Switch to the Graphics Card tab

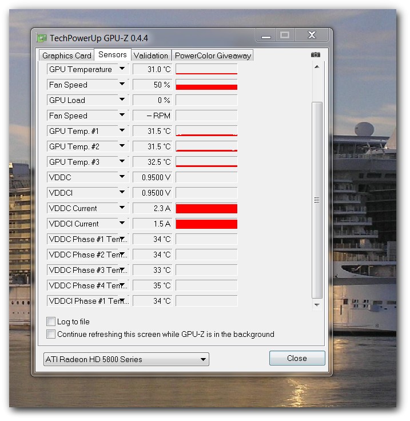click(66, 55)
